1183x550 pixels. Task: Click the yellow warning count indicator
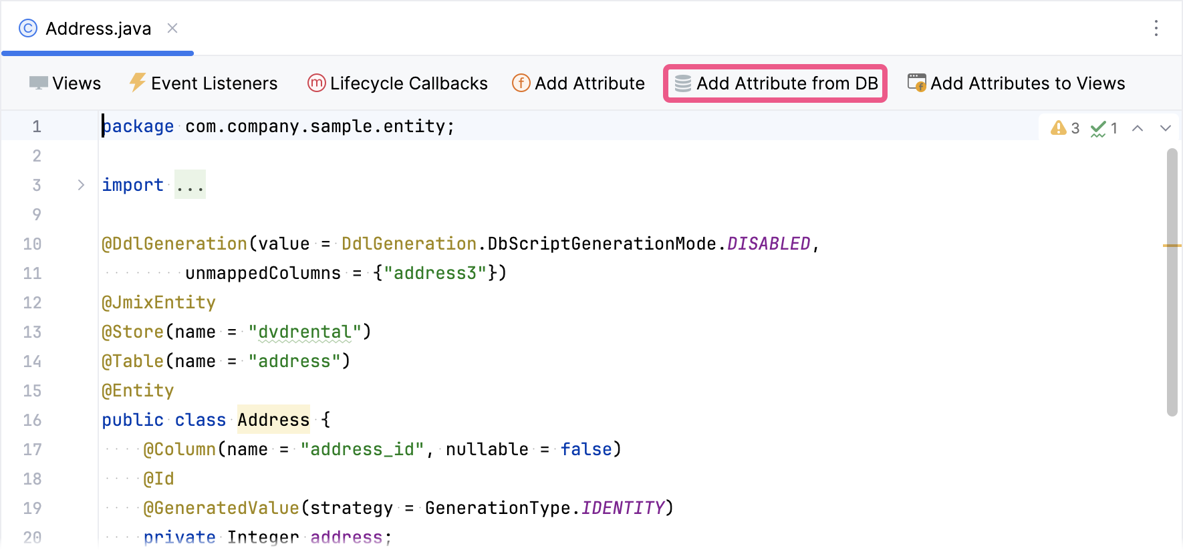click(1065, 128)
